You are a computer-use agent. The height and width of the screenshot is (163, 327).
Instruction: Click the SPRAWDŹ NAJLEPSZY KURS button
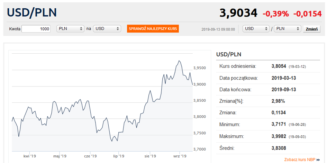pyautogui.click(x=153, y=29)
